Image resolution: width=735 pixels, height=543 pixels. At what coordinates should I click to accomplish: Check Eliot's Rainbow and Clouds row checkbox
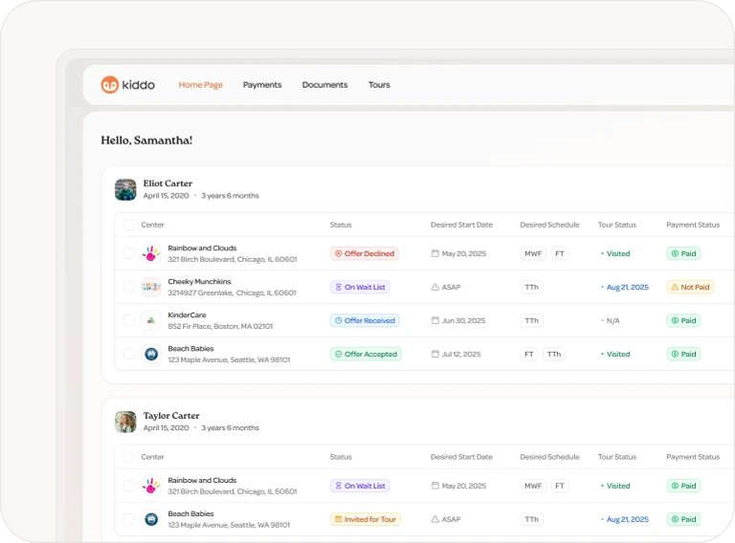coord(129,253)
